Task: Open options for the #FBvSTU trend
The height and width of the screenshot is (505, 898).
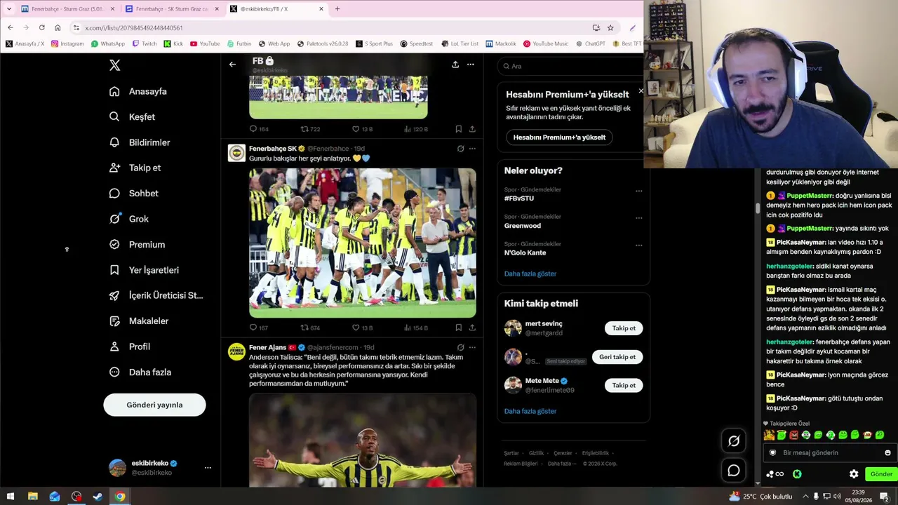Action: 638,191
